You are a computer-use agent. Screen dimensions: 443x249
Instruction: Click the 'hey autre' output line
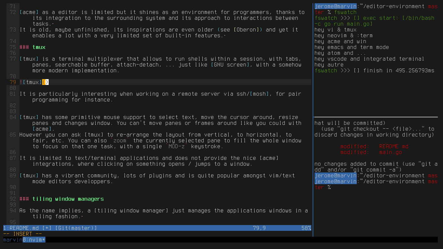click(329, 65)
